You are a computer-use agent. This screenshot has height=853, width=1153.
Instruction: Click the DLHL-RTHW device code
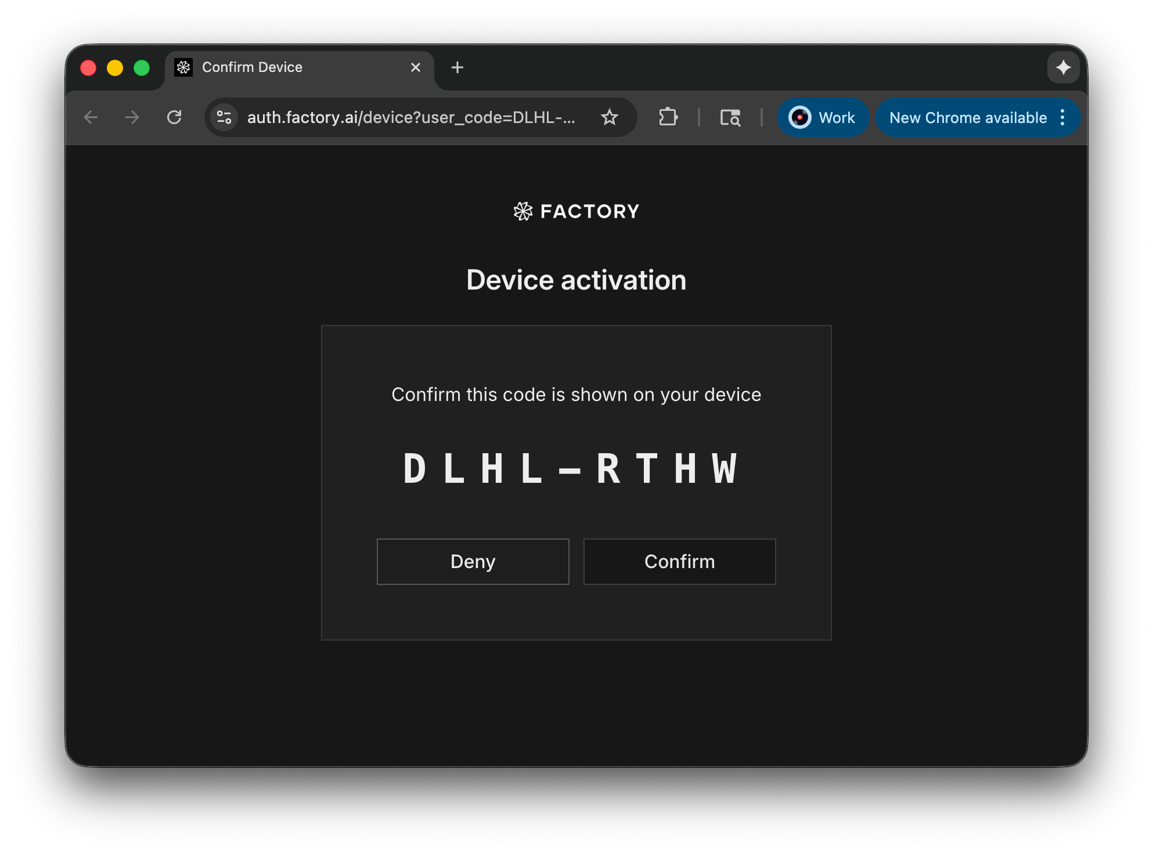coord(571,468)
